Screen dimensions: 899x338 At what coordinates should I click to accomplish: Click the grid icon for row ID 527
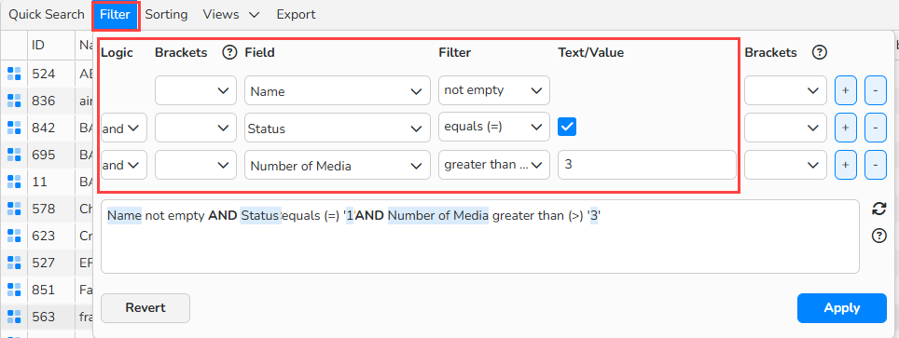(x=14, y=263)
